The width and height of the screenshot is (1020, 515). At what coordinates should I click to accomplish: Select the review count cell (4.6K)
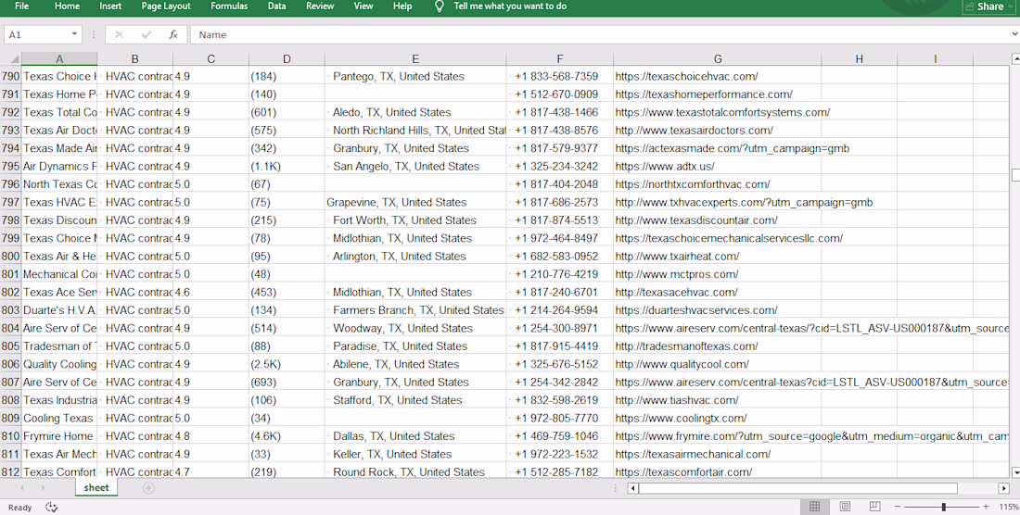pos(287,436)
